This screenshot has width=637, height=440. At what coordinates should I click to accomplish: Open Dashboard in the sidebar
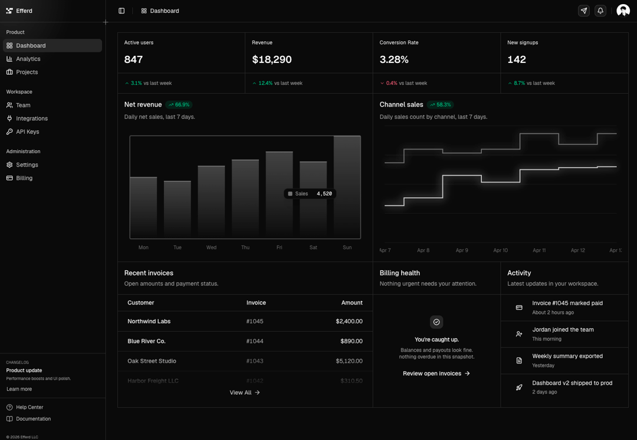[x=52, y=45]
